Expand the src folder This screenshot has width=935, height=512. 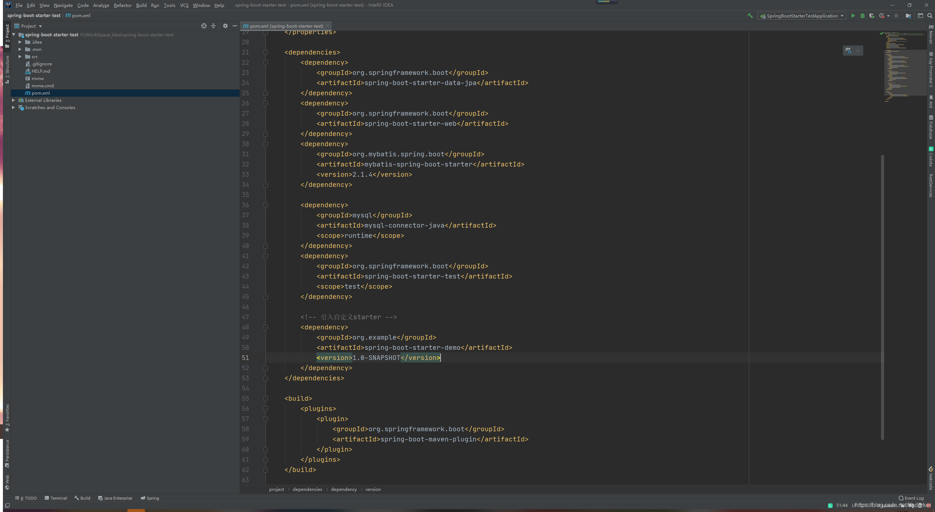point(20,56)
